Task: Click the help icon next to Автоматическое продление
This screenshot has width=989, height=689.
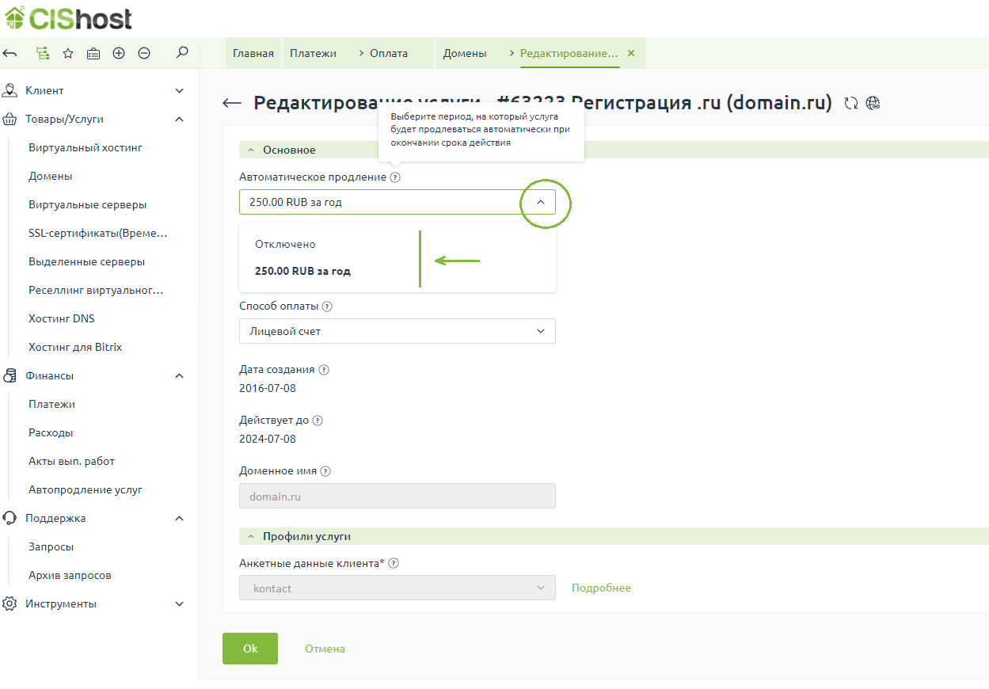Action: pyautogui.click(x=395, y=177)
